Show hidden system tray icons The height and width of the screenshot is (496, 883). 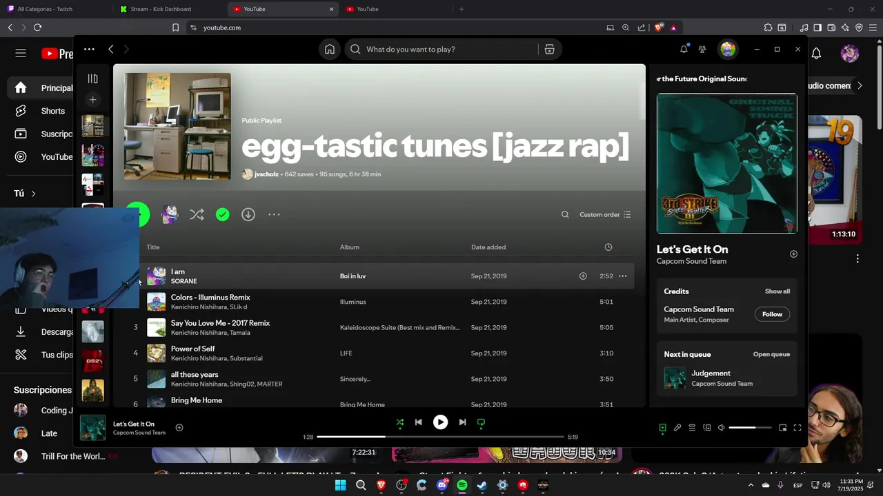tap(751, 485)
